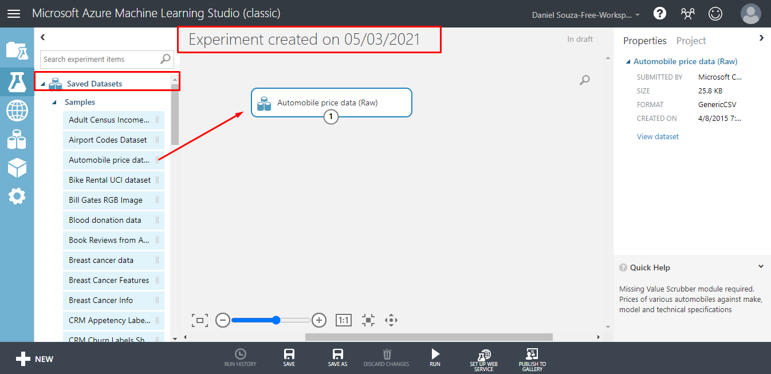The height and width of the screenshot is (374, 771).
Task: Collapse the Automobile price data properties section
Action: coord(628,62)
